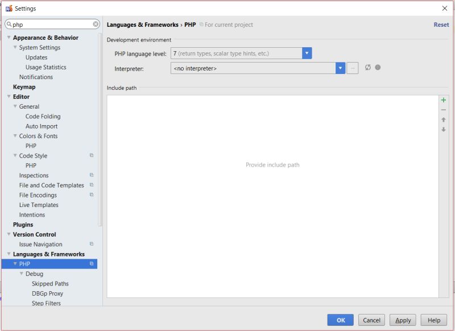
Task: Apply the current settings
Action: click(x=404, y=320)
